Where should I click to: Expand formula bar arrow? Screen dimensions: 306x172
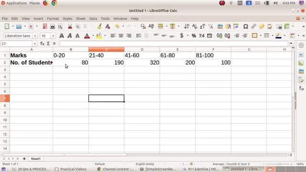[x=291, y=43]
